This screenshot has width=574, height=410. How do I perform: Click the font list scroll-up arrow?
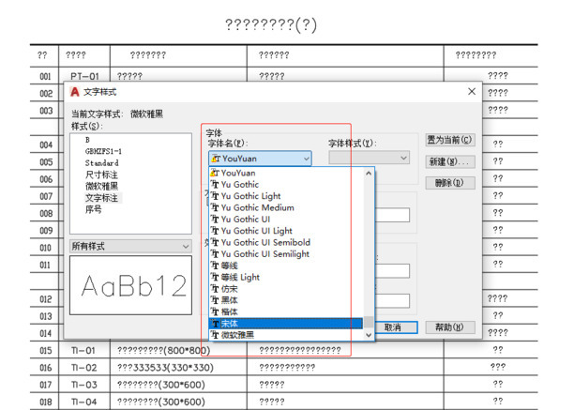(x=369, y=174)
